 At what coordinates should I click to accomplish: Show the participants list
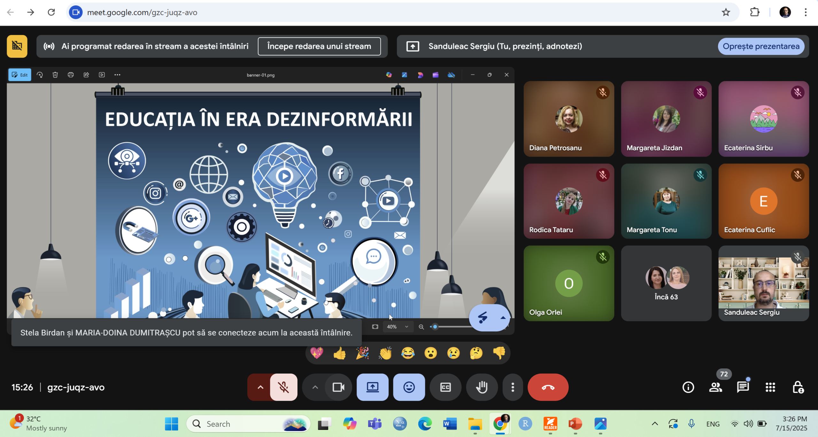[x=715, y=387]
